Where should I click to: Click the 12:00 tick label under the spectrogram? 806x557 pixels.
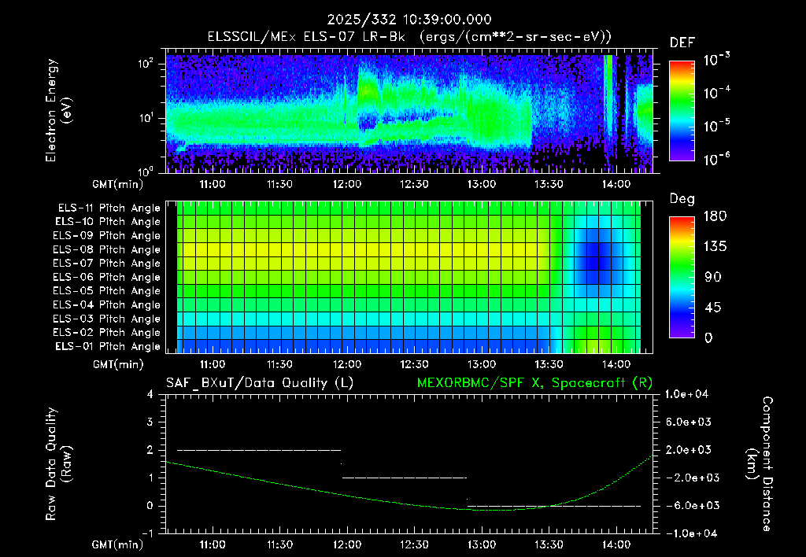point(347,184)
